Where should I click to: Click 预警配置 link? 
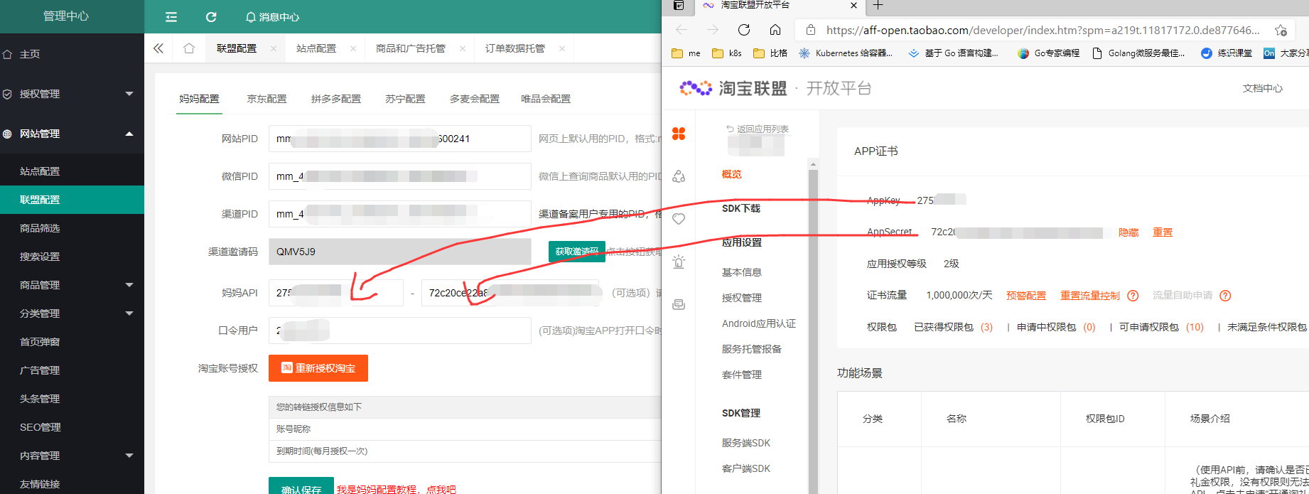(x=1026, y=296)
